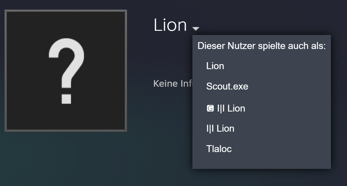Click the question mark avatar image
The width and height of the screenshot is (347, 186).
[x=66, y=71]
